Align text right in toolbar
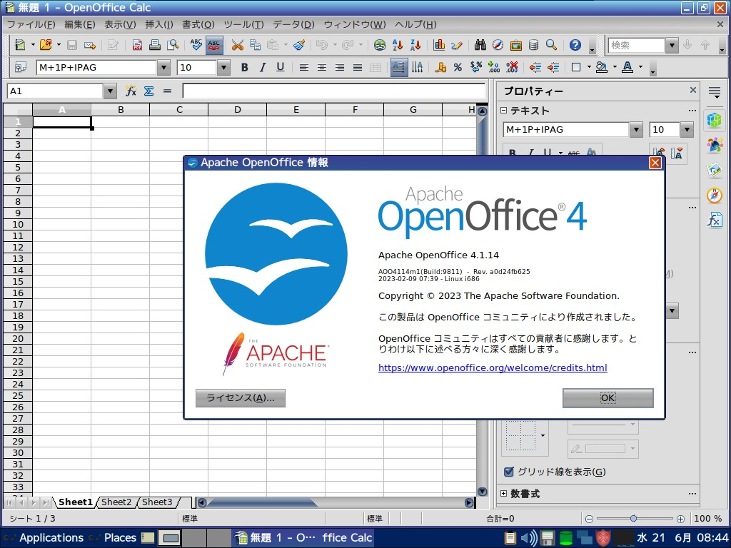The width and height of the screenshot is (731, 548). tap(339, 68)
